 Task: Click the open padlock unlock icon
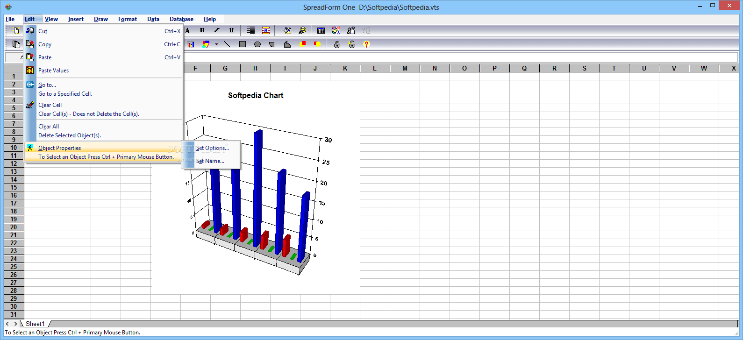(x=352, y=44)
